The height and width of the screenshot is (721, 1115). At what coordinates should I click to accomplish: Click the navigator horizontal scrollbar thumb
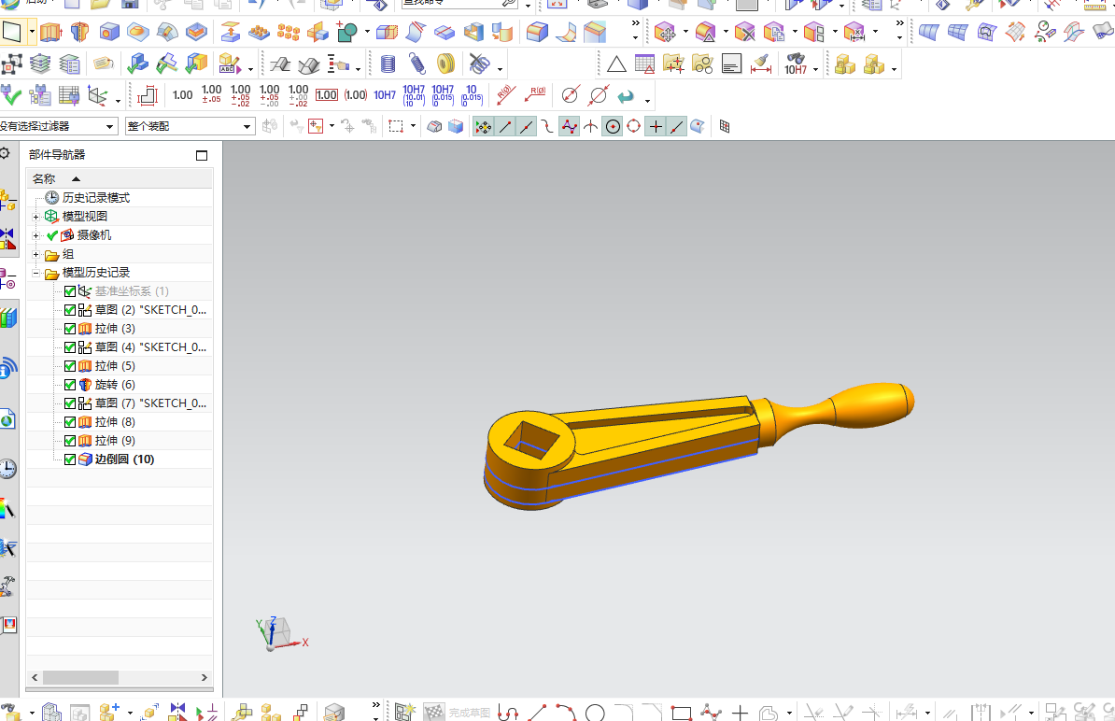point(80,677)
